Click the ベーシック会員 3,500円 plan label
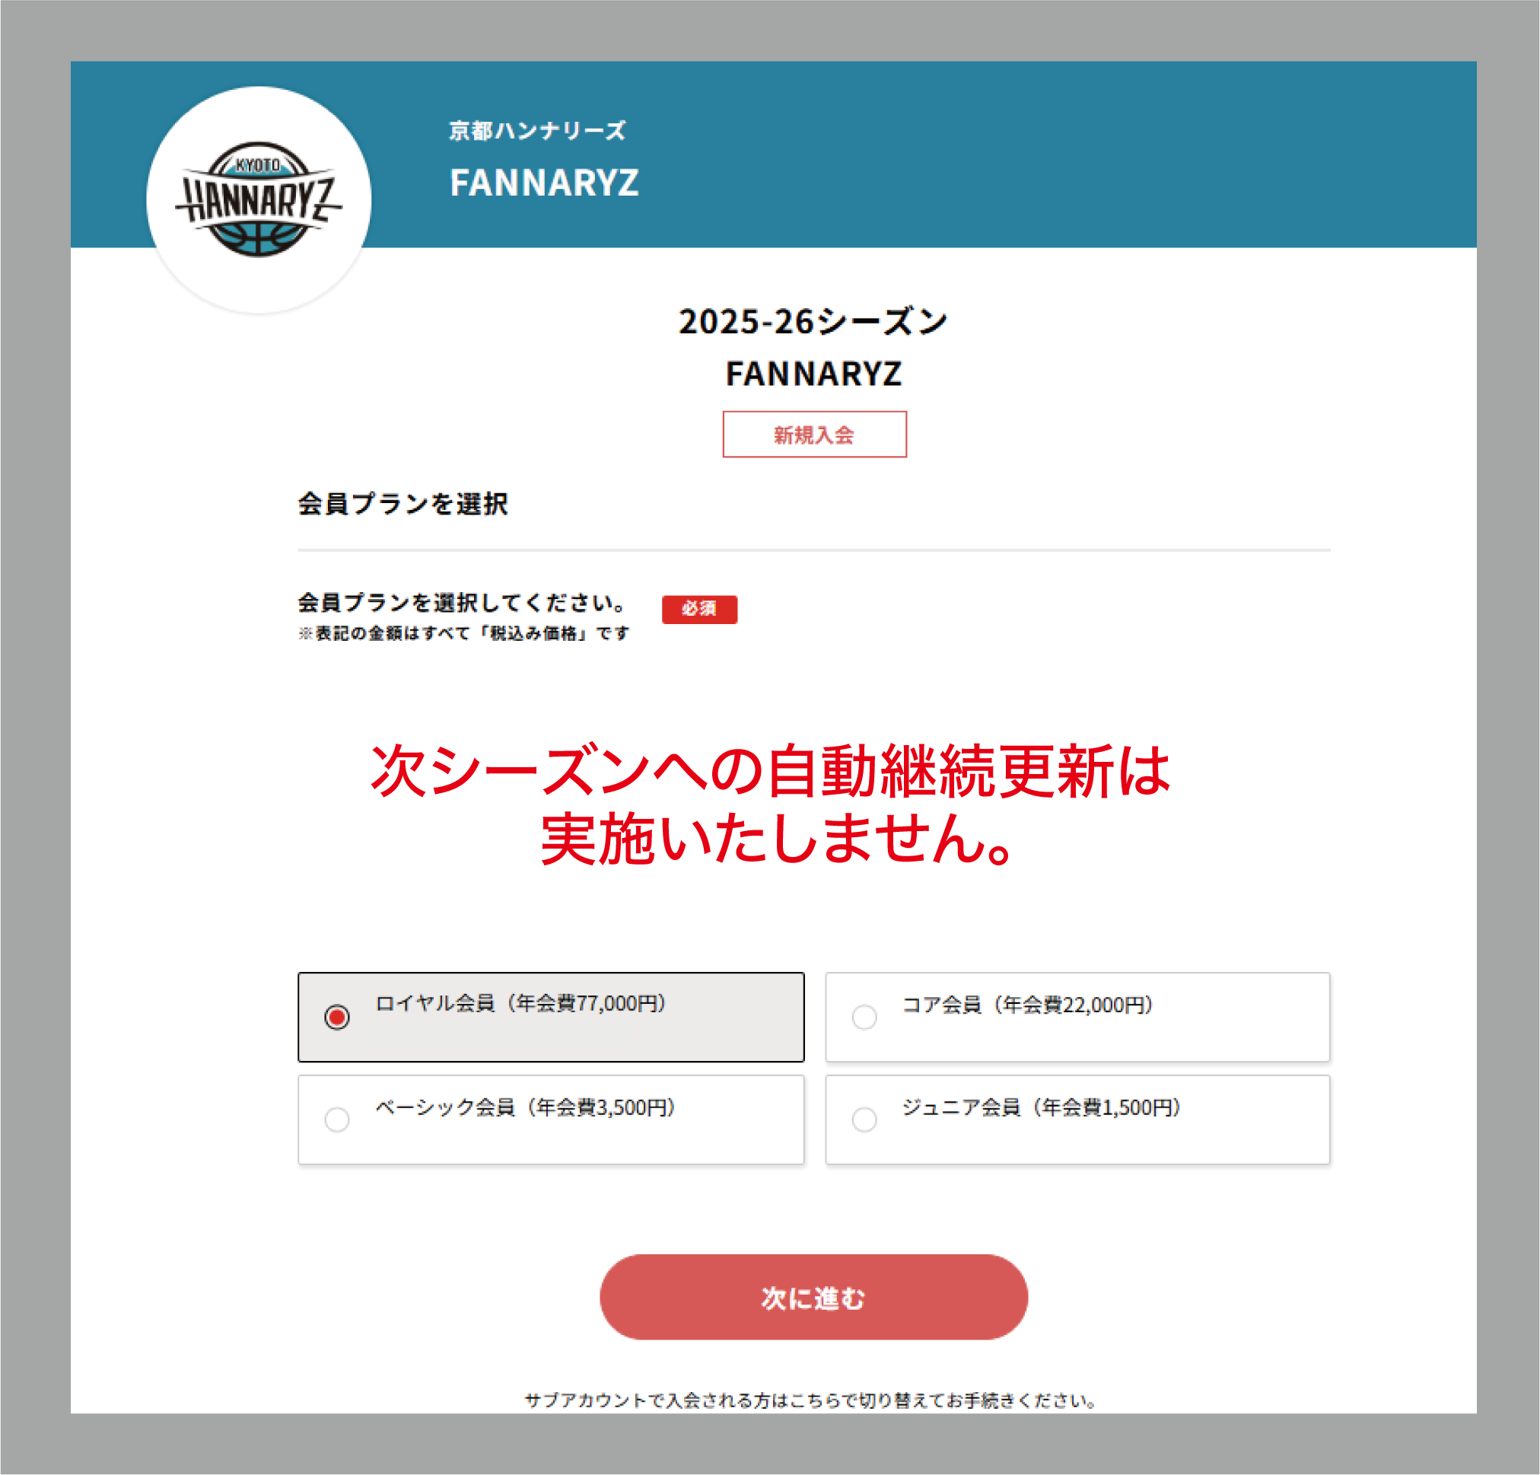The width and height of the screenshot is (1540, 1475). tap(525, 1107)
